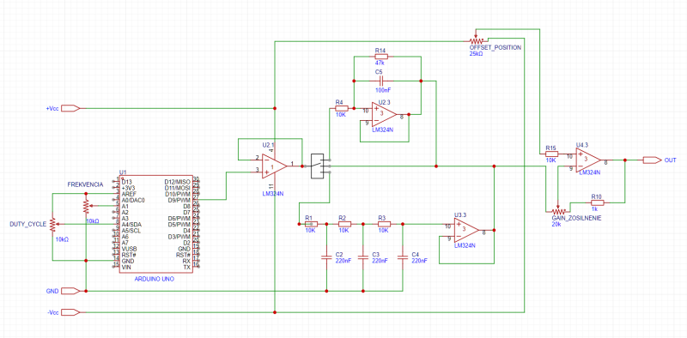The width and height of the screenshot is (687, 338).
Task: Select capacitor C3 symbol
Action: coord(362,257)
